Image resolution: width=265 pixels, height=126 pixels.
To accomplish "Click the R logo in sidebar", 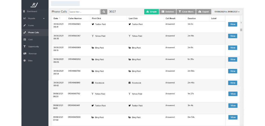I will 35,4.
